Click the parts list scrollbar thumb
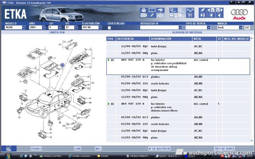Viewport: 255px width, 159px height. (x=252, y=65)
